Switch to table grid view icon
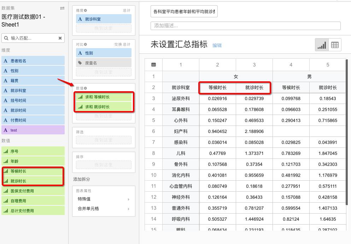351x244 pixels. coord(335,45)
